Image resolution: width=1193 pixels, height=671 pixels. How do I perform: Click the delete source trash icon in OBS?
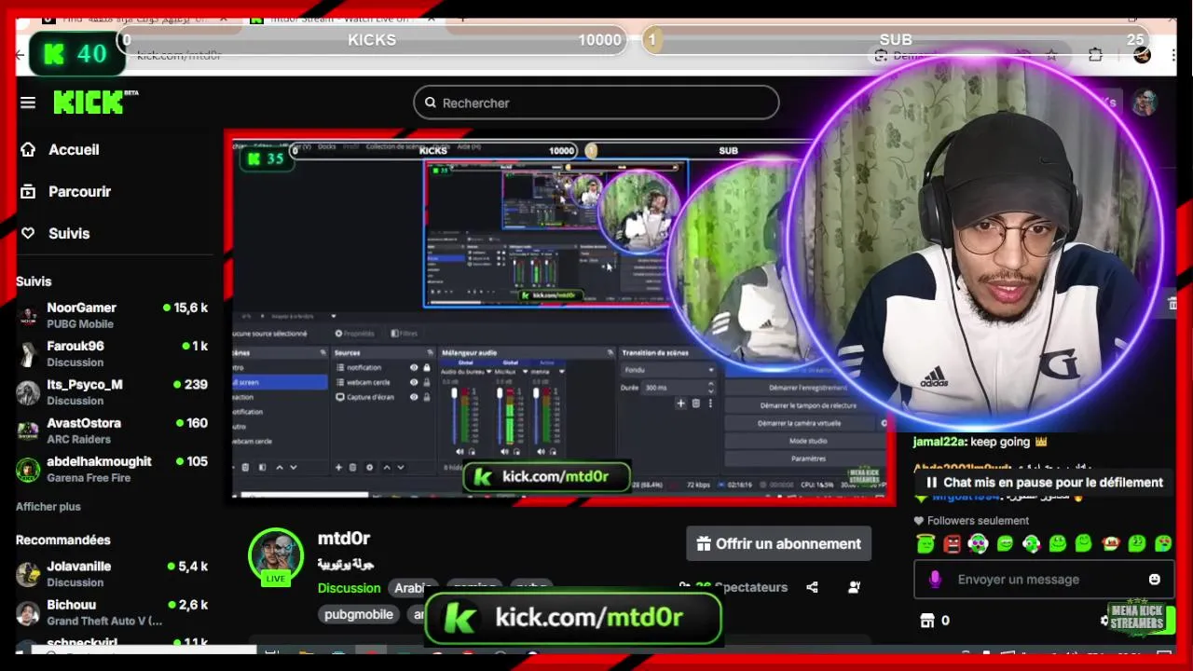352,467
